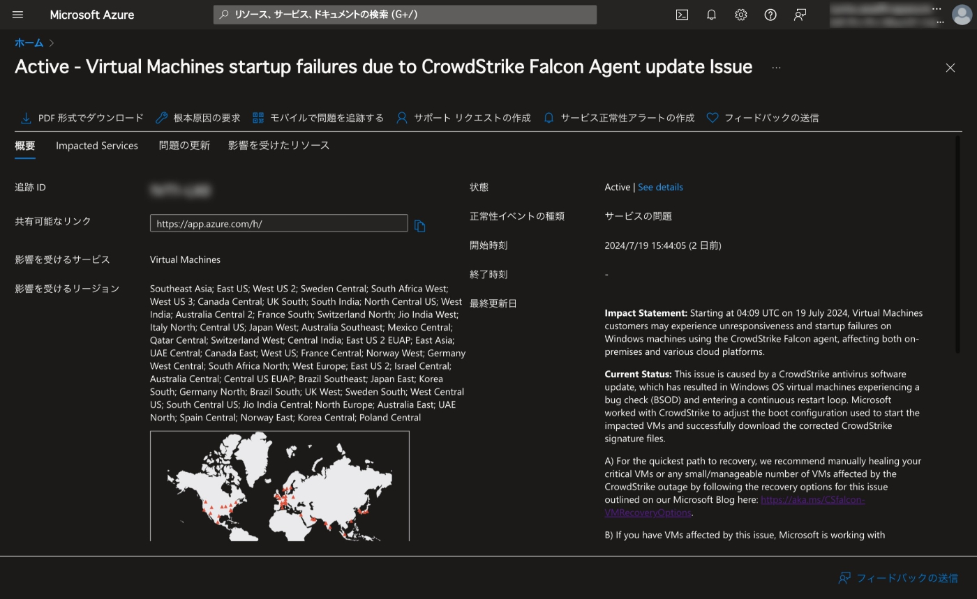The height and width of the screenshot is (599, 977).
Task: Click the 状態 label
Action: click(x=479, y=188)
